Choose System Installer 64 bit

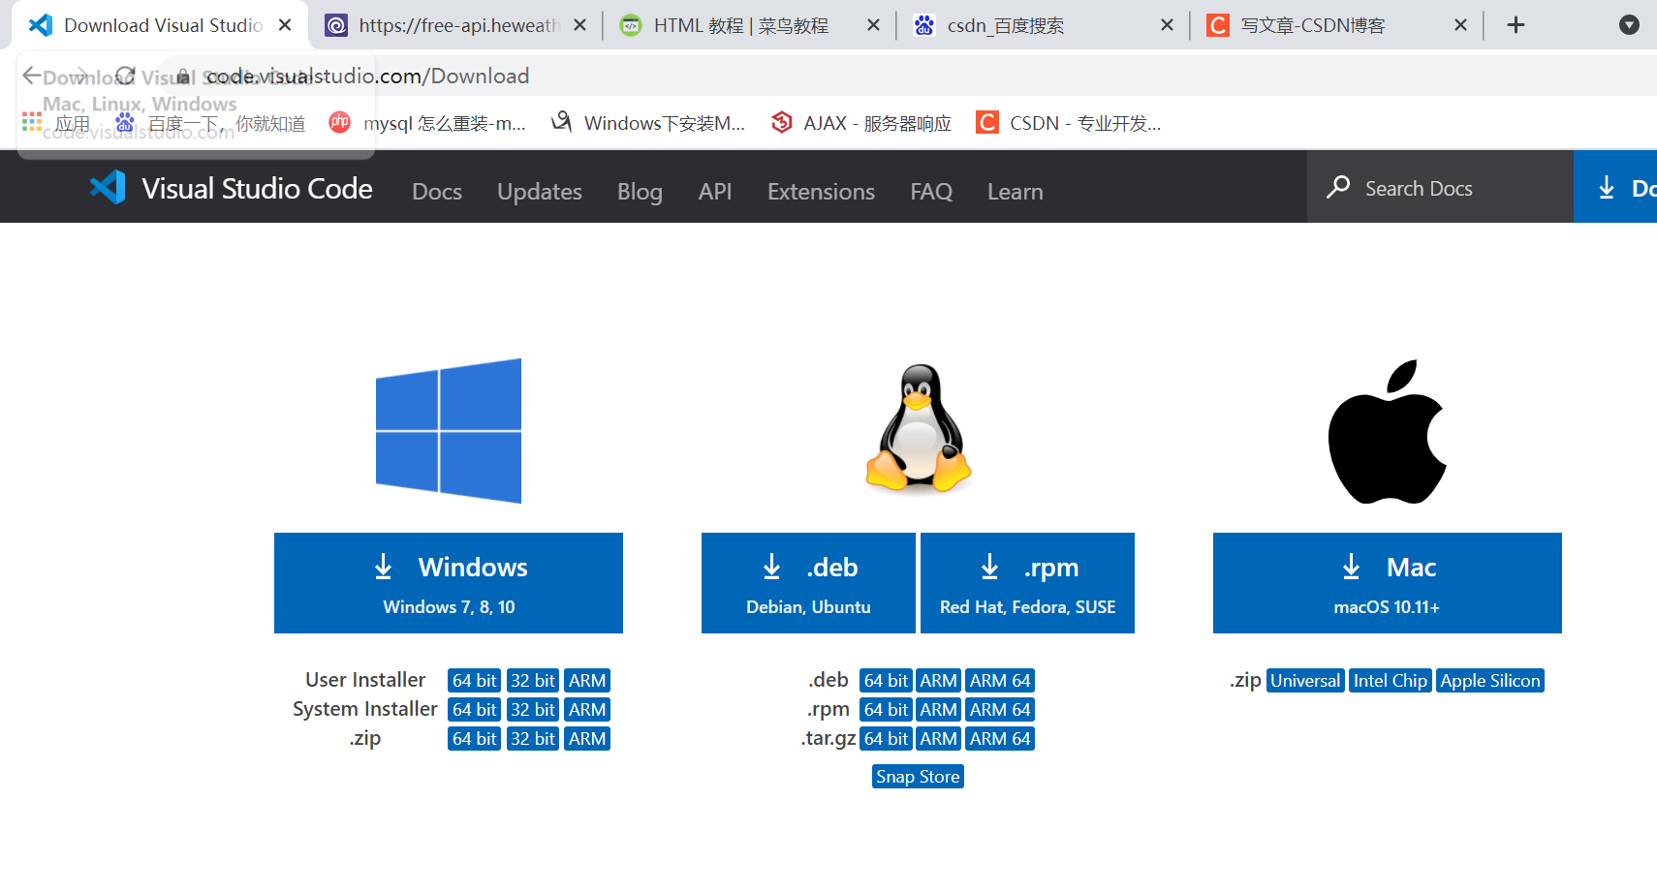[474, 710]
